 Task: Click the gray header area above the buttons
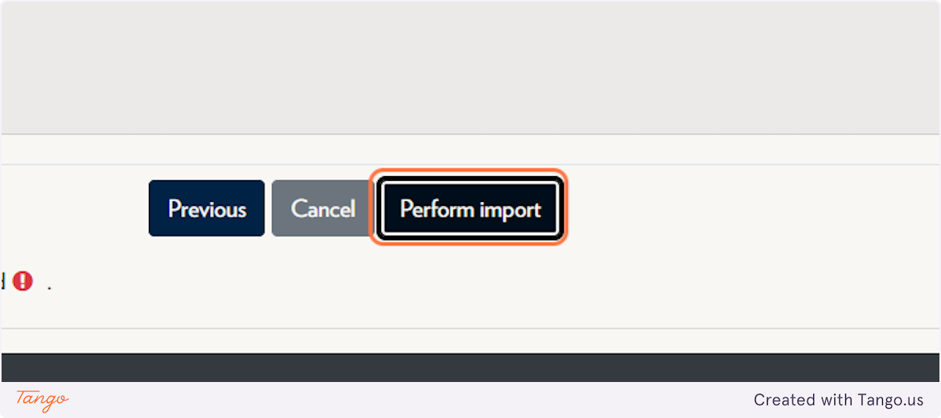pos(470,67)
